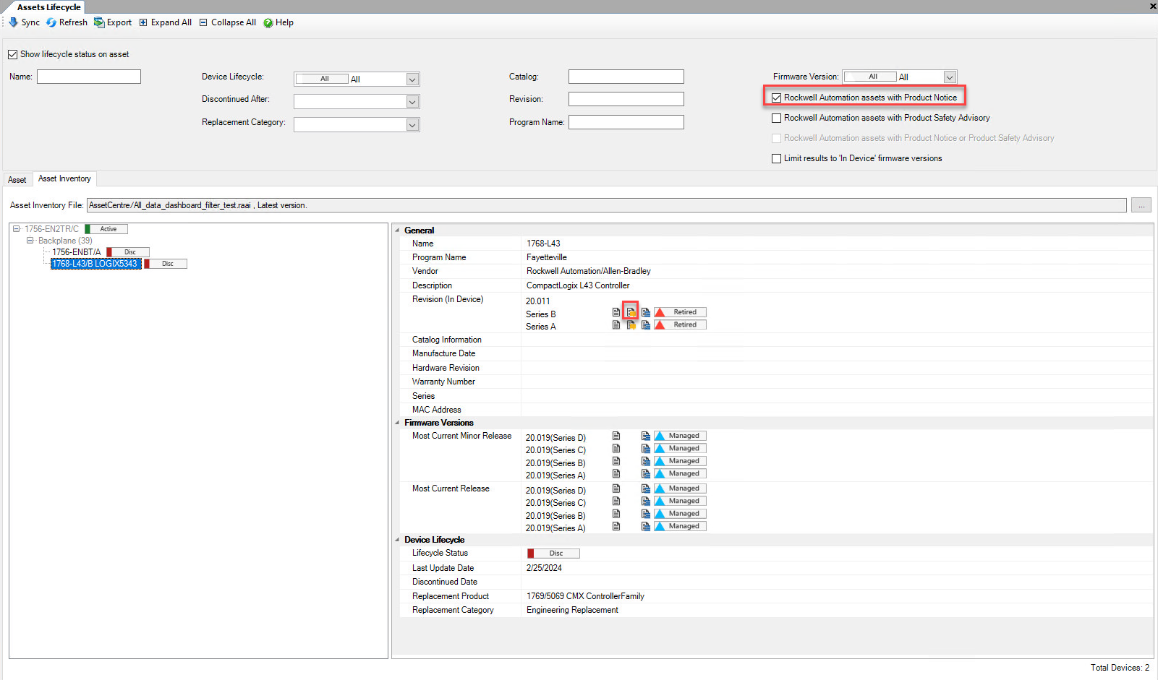The height and width of the screenshot is (680, 1158).
Task: Open the Series B release notes document icon
Action: coord(616,312)
